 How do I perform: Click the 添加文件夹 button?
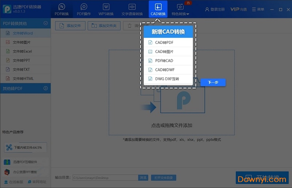click(104, 26)
